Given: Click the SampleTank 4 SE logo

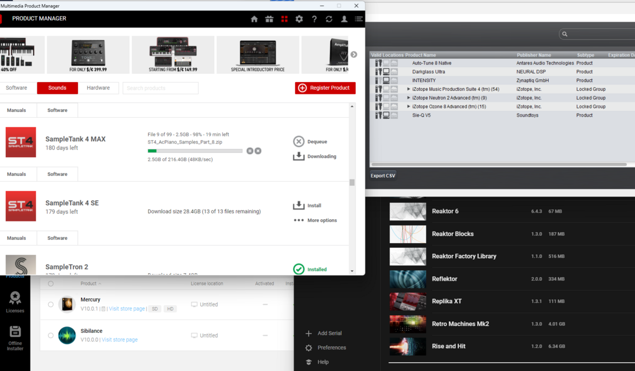Looking at the screenshot, I should [21, 206].
